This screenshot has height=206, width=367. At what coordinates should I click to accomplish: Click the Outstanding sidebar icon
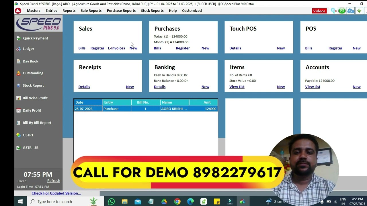pyautogui.click(x=19, y=73)
